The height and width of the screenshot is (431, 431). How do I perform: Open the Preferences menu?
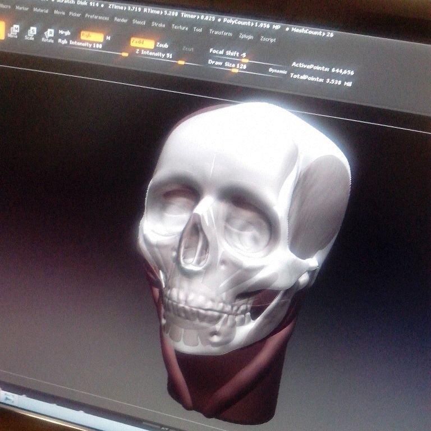[97, 17]
